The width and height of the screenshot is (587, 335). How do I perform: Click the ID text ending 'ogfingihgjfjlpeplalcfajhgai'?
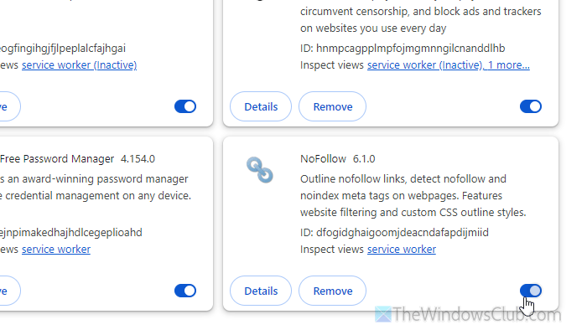pos(63,49)
